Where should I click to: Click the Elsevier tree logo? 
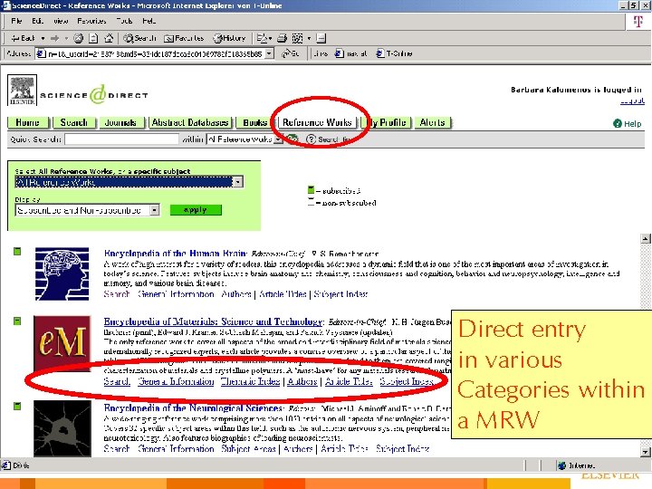click(22, 91)
